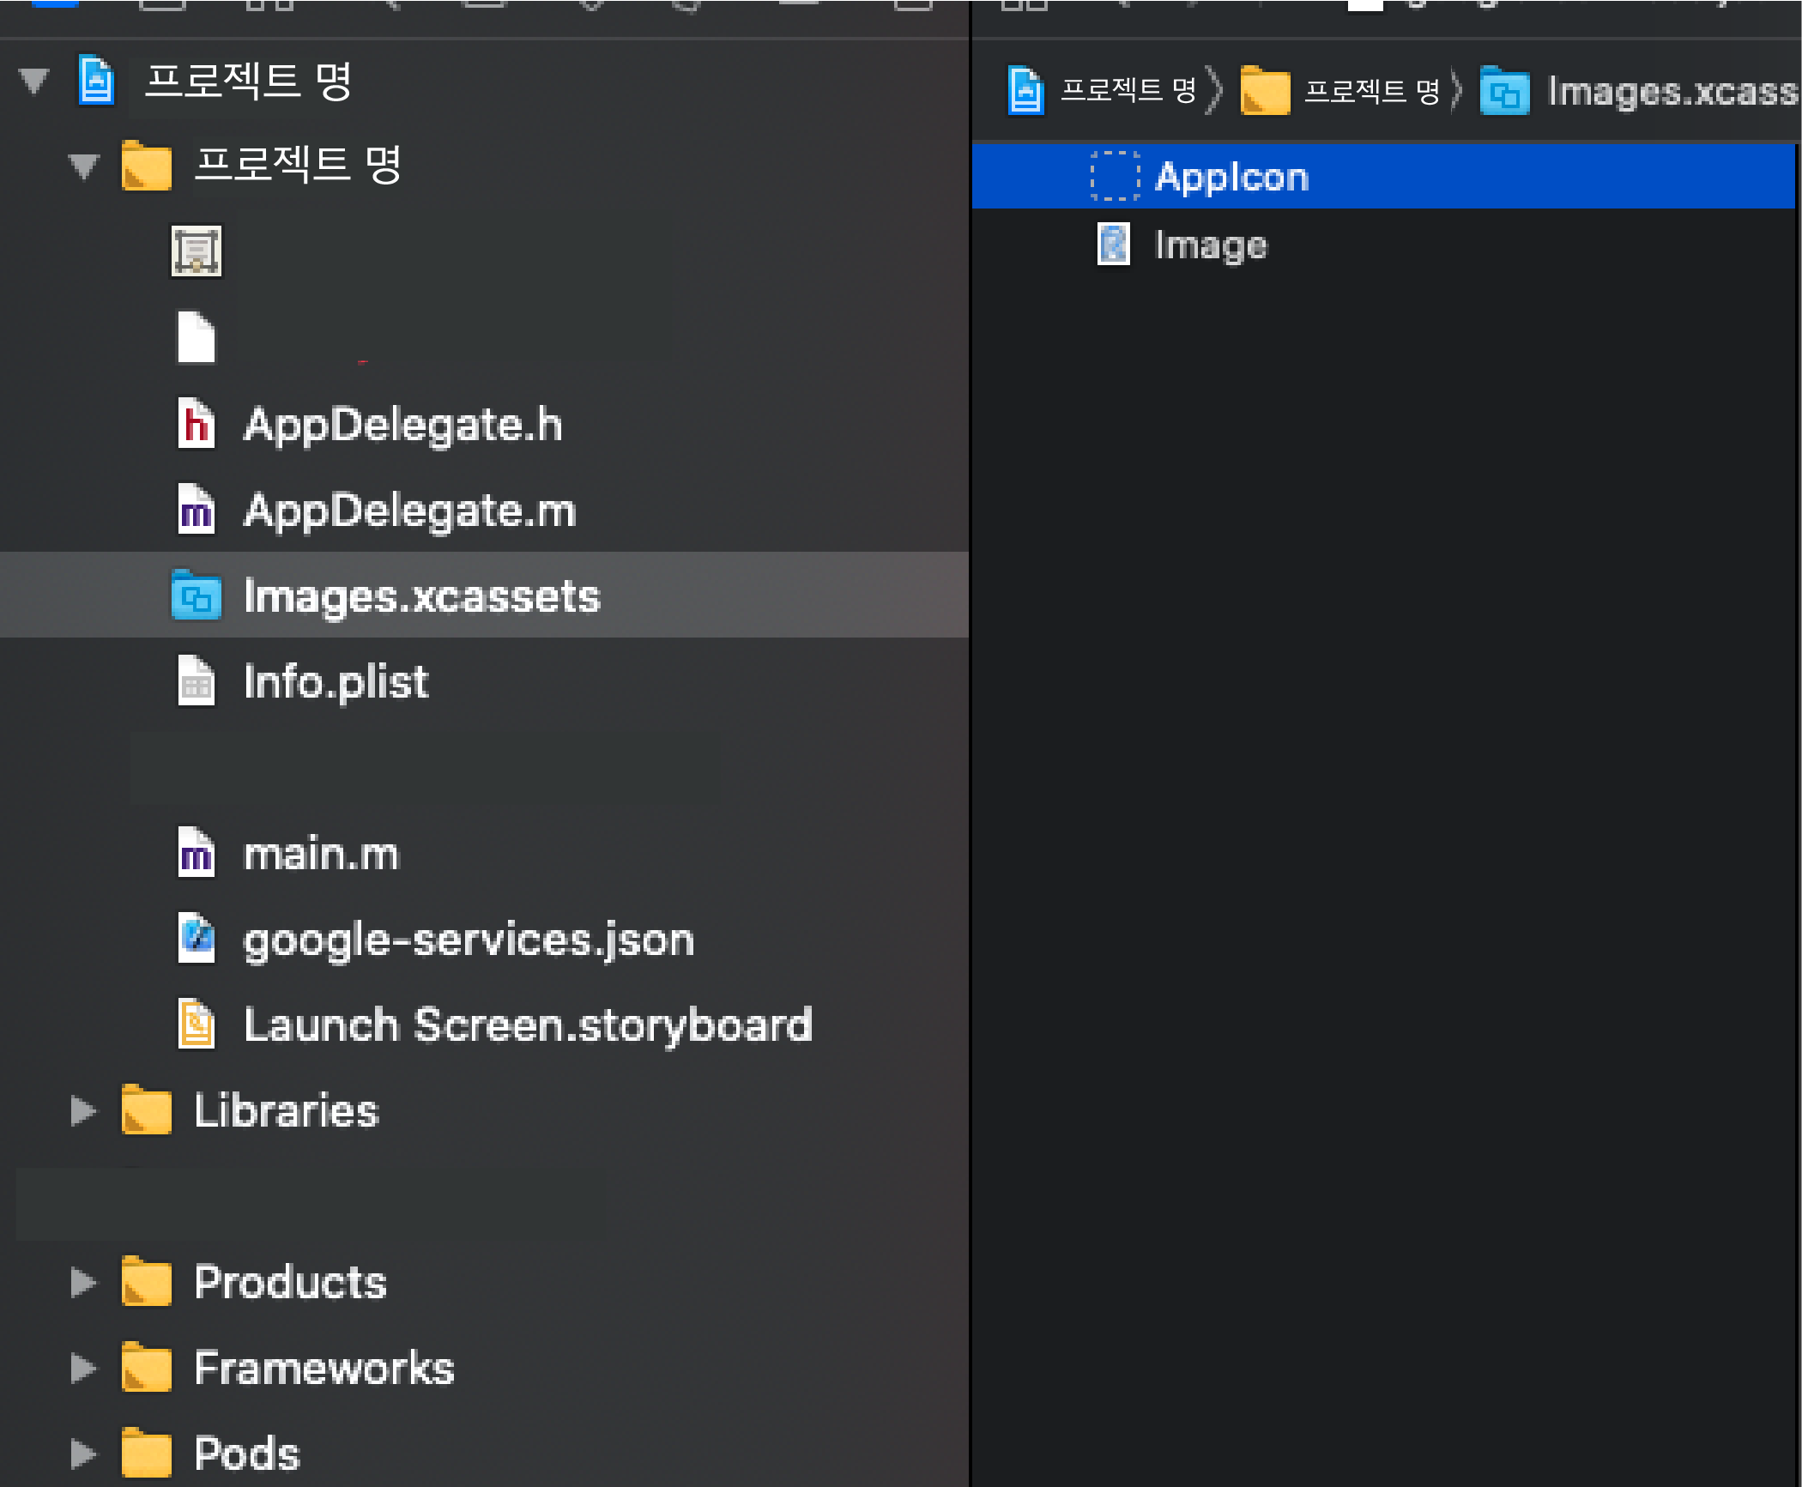Viewport: 1802px width, 1487px height.
Task: Click the dashed AppIcon placeholder icon
Action: click(x=1115, y=177)
